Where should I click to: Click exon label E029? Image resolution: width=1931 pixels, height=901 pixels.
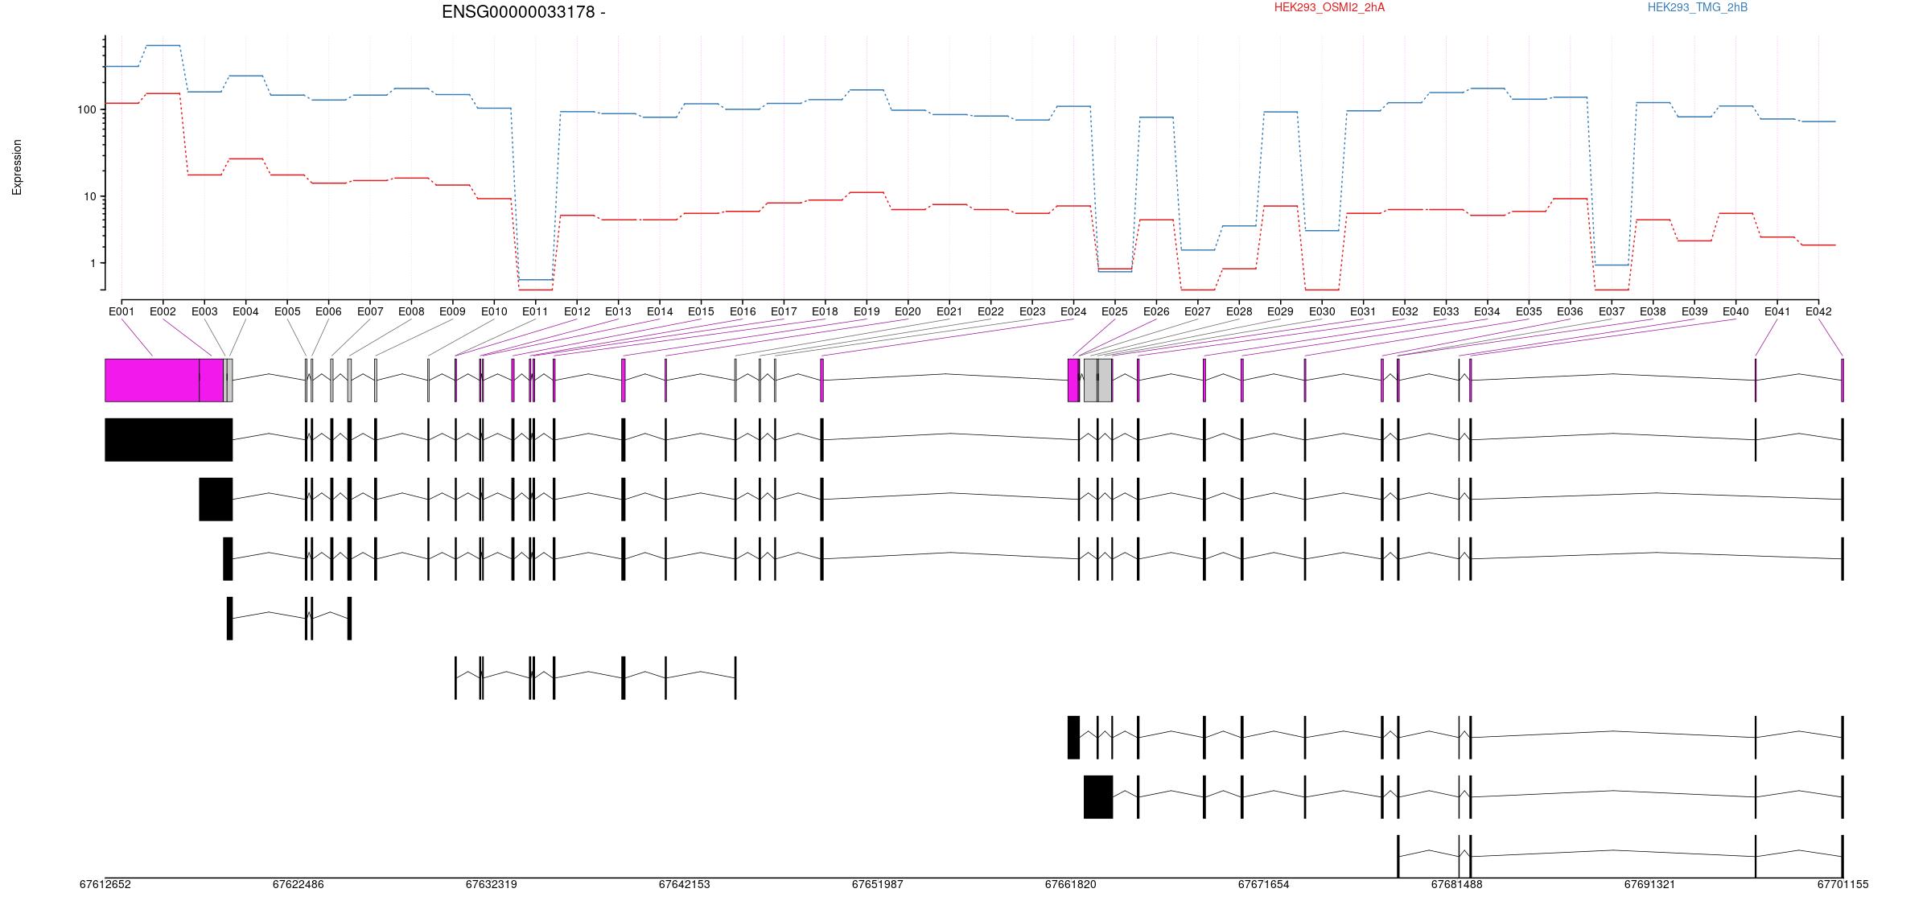1280,311
